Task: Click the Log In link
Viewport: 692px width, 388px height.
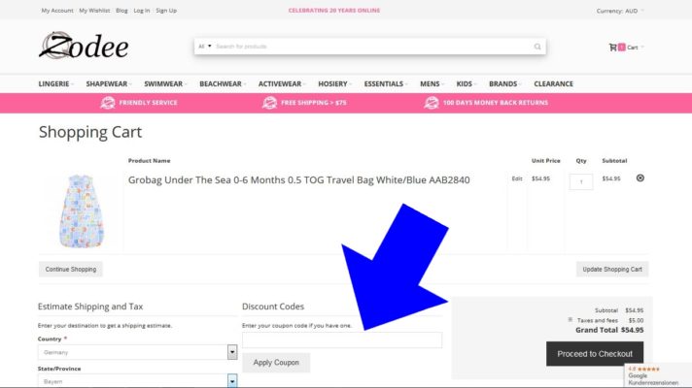Action: coord(142,11)
